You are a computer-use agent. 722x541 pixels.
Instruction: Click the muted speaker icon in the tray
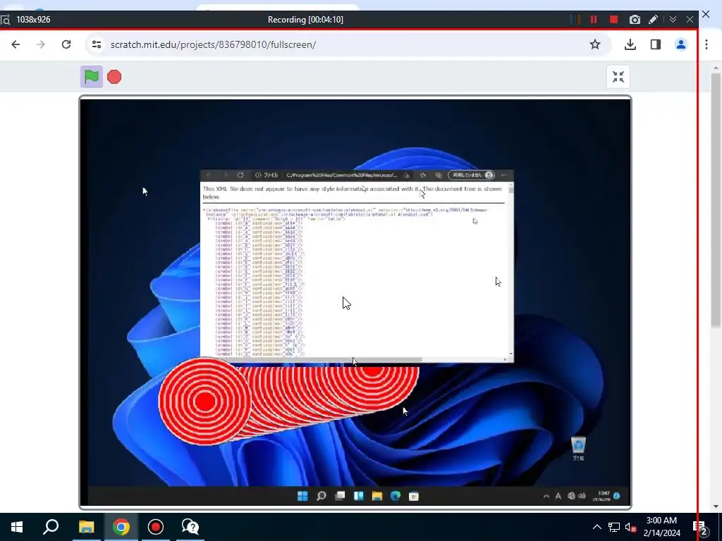[x=631, y=527]
